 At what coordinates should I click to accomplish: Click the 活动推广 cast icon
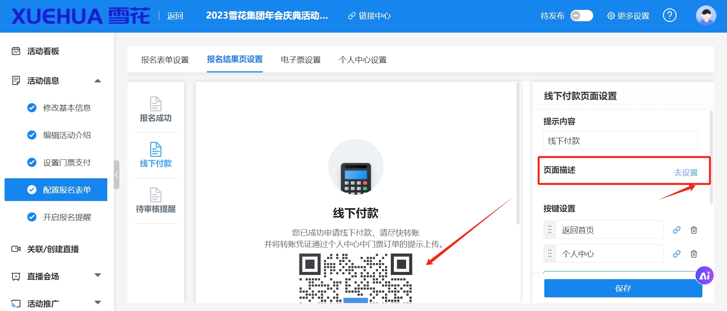[x=16, y=303]
